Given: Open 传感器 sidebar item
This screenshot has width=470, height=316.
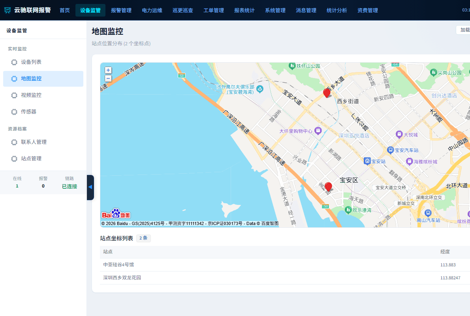Looking at the screenshot, I should 43,112.
